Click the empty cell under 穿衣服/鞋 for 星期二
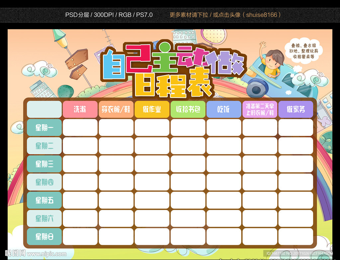The image size is (340, 260). point(116,146)
